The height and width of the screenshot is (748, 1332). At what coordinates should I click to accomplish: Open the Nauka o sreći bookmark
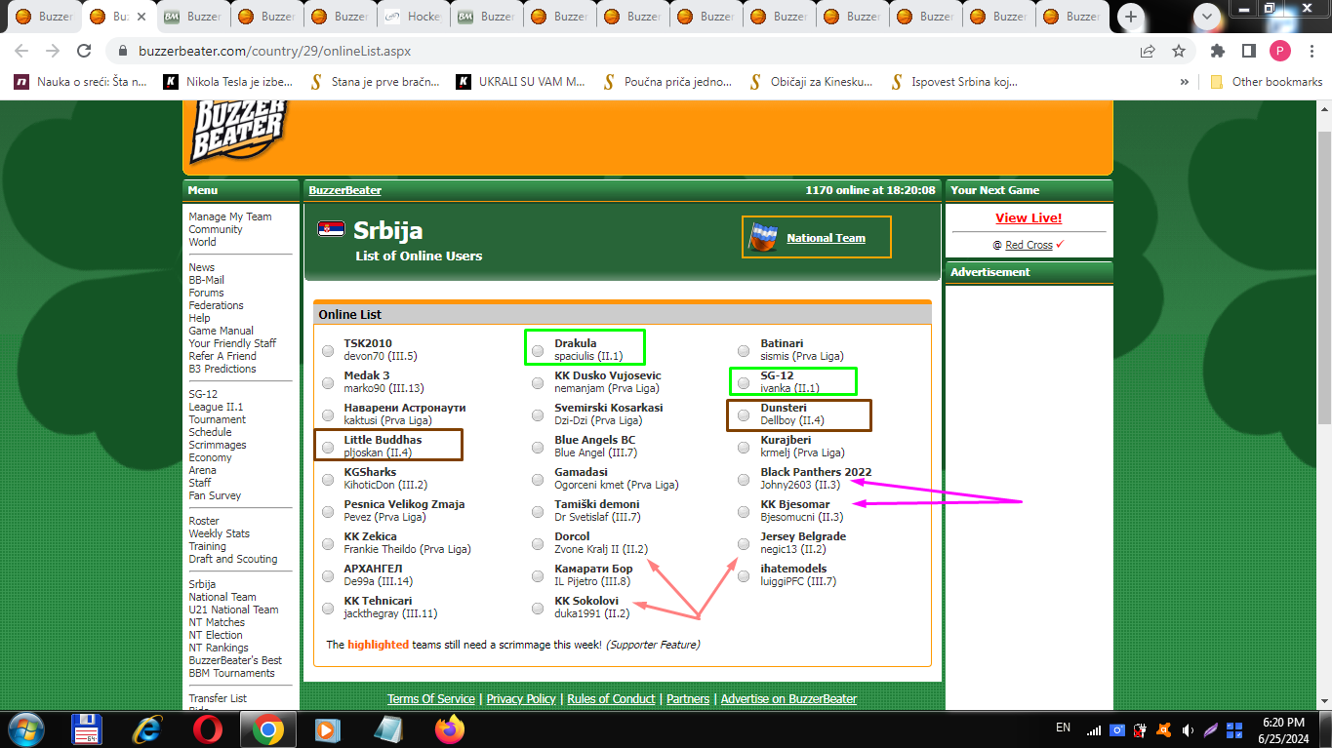80,82
